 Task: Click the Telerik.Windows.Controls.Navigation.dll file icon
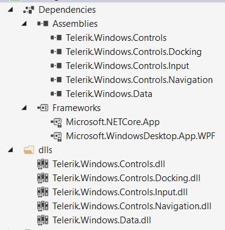pyautogui.click(x=43, y=206)
